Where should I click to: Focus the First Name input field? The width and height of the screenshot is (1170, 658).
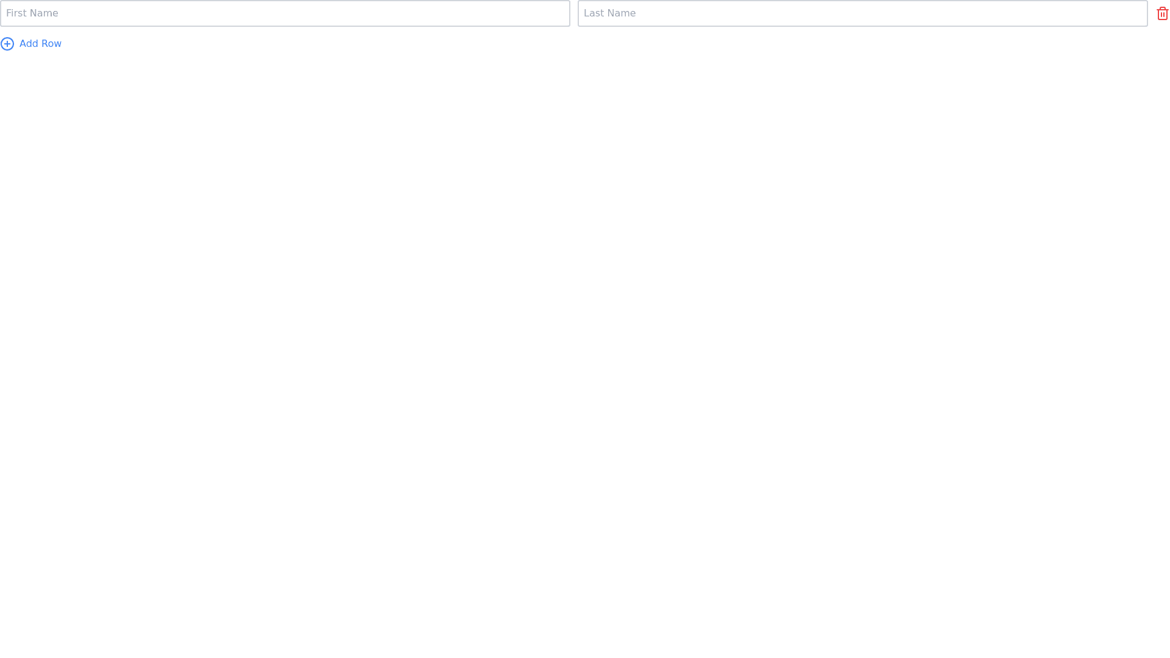coord(285,13)
